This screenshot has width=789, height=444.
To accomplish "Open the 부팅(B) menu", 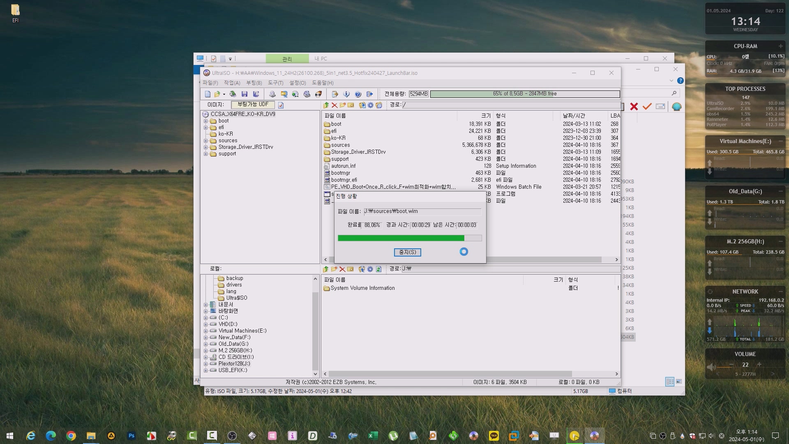I will click(254, 83).
